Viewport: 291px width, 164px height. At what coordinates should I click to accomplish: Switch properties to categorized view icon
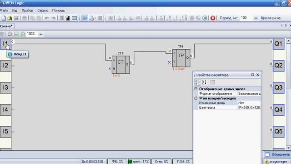197,82
